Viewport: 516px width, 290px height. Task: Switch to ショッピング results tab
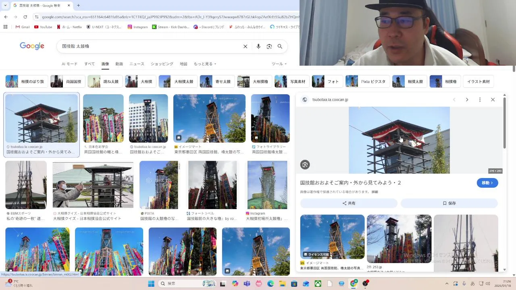point(162,64)
